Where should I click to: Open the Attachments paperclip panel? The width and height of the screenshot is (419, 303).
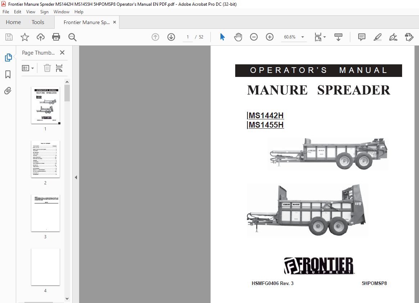click(8, 91)
